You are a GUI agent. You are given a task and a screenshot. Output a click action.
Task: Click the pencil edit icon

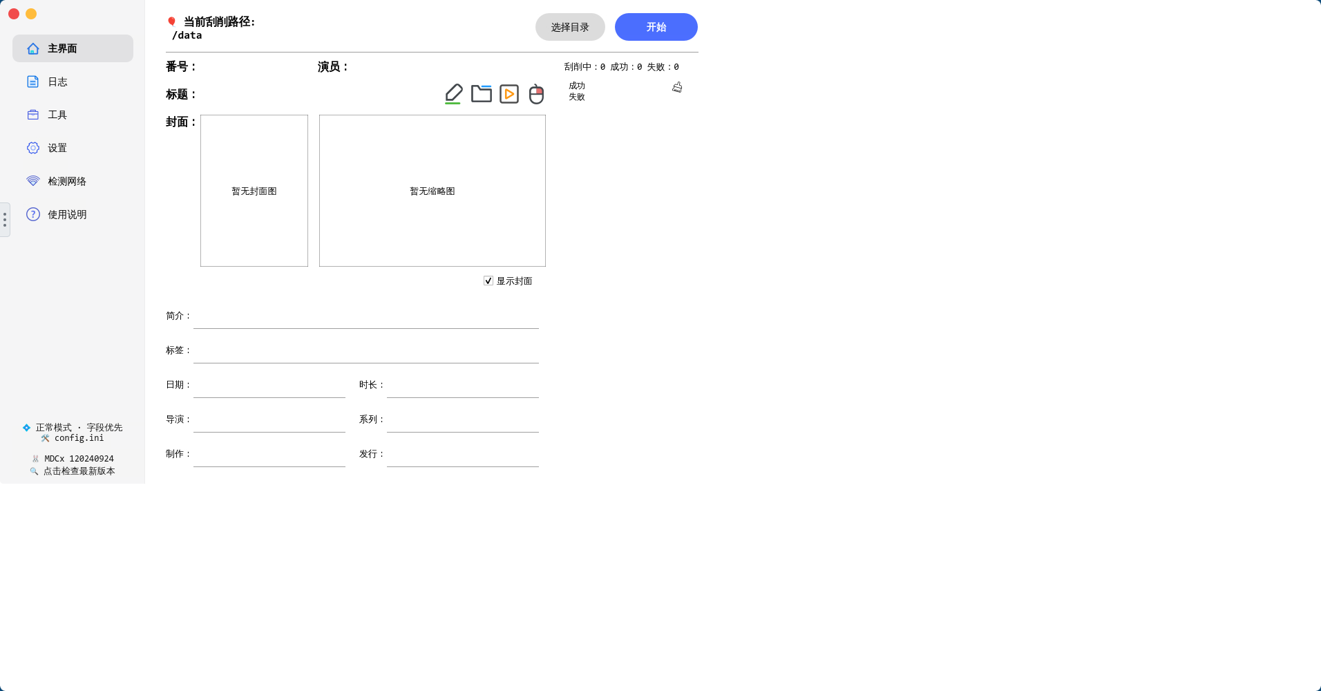[x=453, y=94]
